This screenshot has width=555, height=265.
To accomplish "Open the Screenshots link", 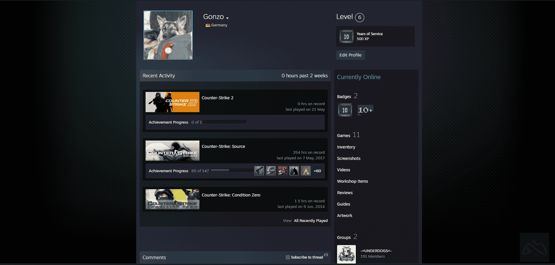I will (x=349, y=158).
